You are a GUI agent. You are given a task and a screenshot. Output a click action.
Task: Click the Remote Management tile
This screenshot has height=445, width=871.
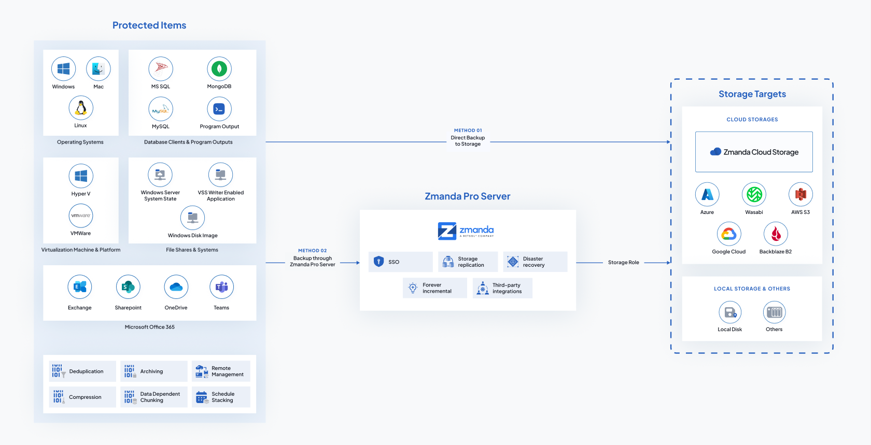(221, 371)
